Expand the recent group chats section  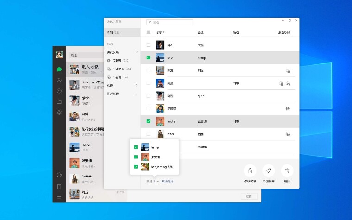[x=137, y=94]
